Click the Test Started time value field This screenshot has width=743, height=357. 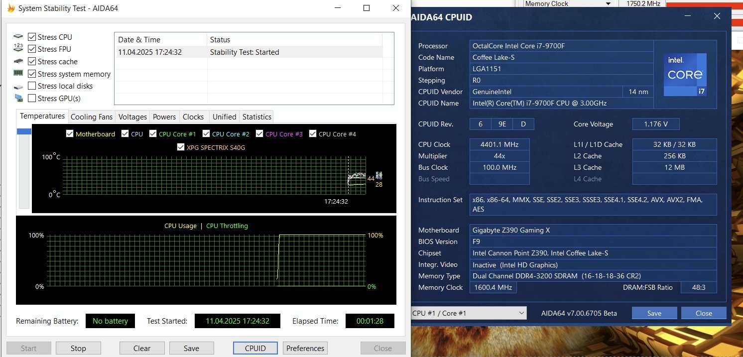237,321
